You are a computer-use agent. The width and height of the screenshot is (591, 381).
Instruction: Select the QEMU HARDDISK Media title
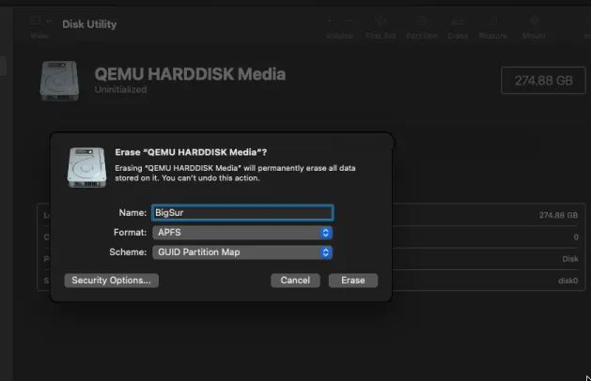(x=190, y=74)
